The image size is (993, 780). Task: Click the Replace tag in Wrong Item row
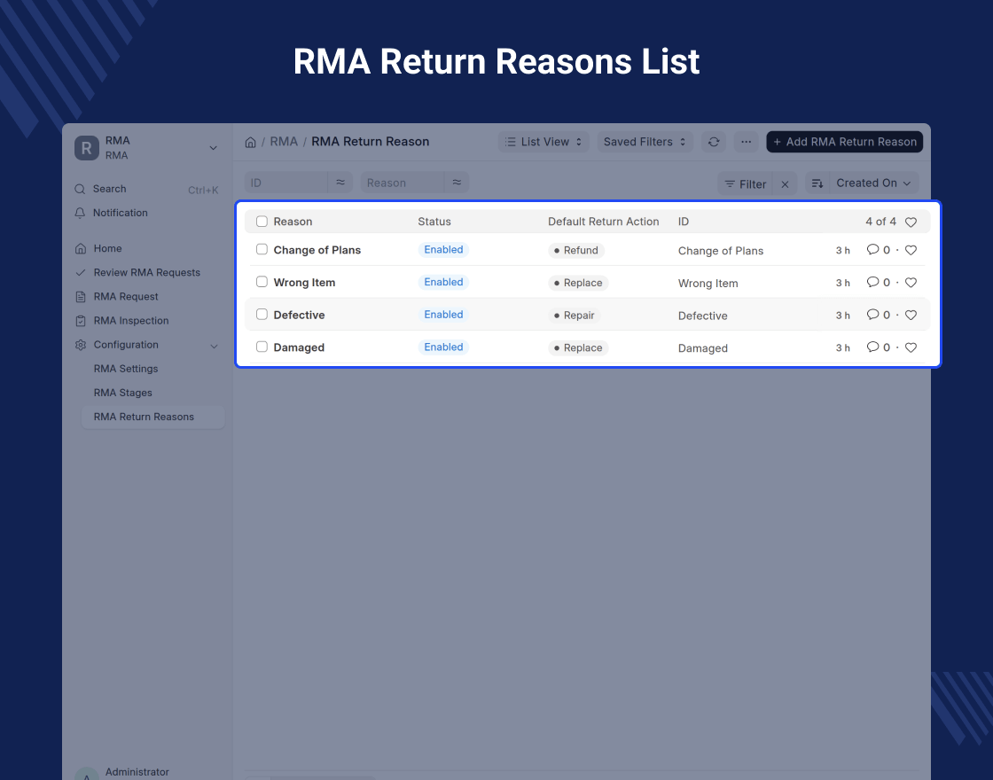coord(578,283)
